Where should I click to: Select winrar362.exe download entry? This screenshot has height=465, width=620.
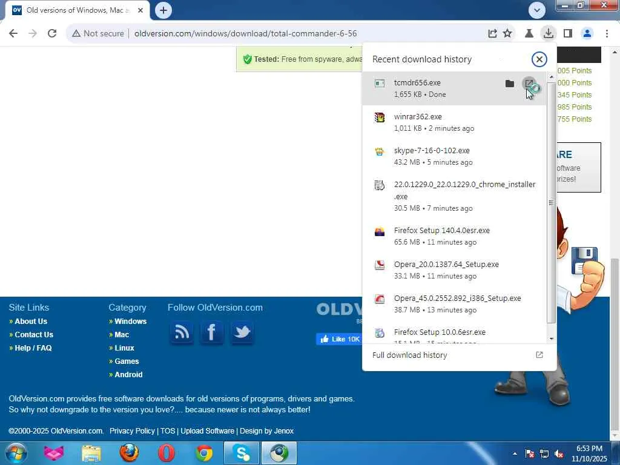coord(454,122)
